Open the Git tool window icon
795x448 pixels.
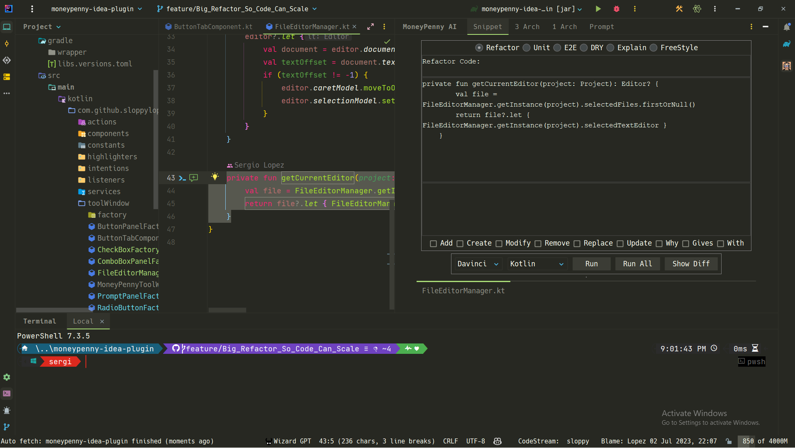pyautogui.click(x=7, y=427)
